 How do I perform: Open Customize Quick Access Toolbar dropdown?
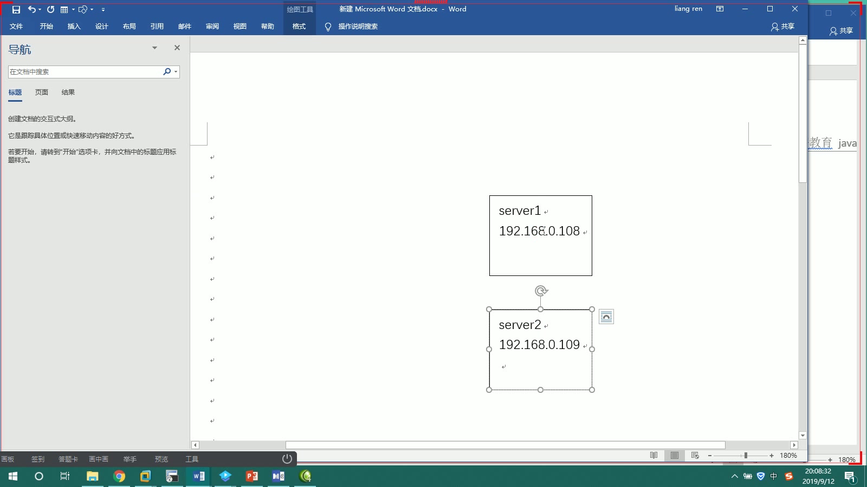coord(103,9)
